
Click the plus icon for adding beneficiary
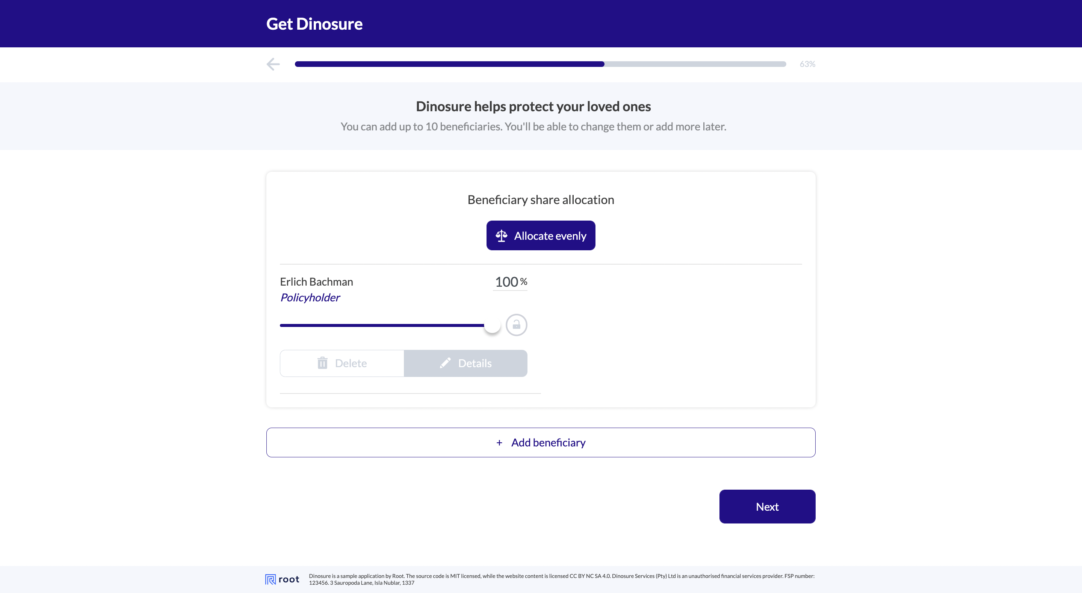coord(499,443)
